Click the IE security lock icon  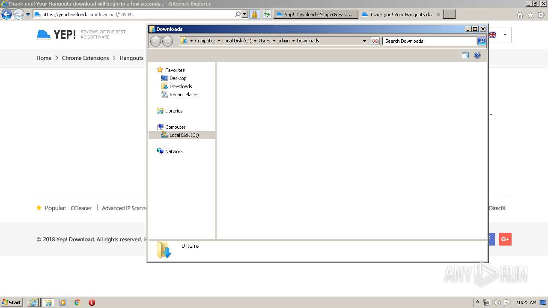point(254,14)
